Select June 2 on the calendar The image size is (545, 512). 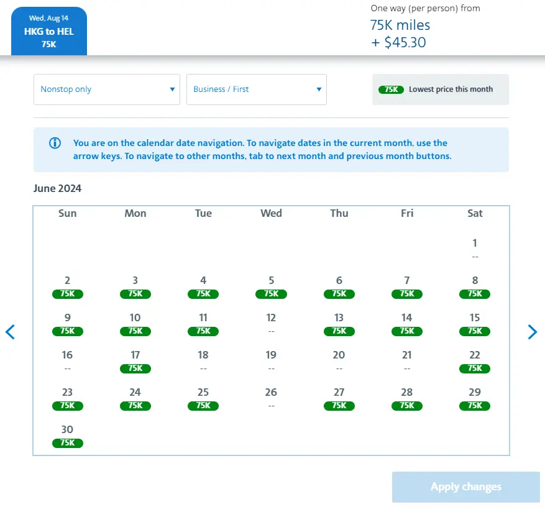pyautogui.click(x=67, y=286)
